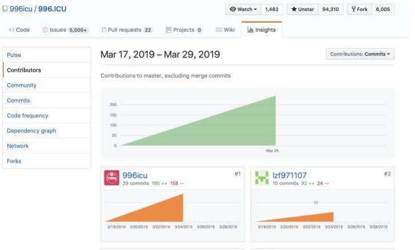Open Commits in the sidebar
Image resolution: width=415 pixels, height=250 pixels.
[47, 100]
